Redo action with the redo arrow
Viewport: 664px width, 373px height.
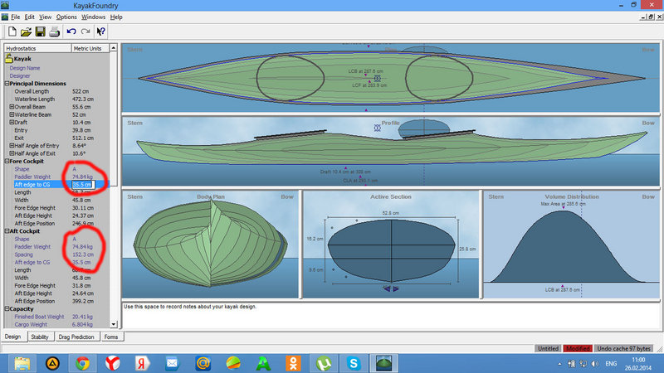(x=85, y=31)
